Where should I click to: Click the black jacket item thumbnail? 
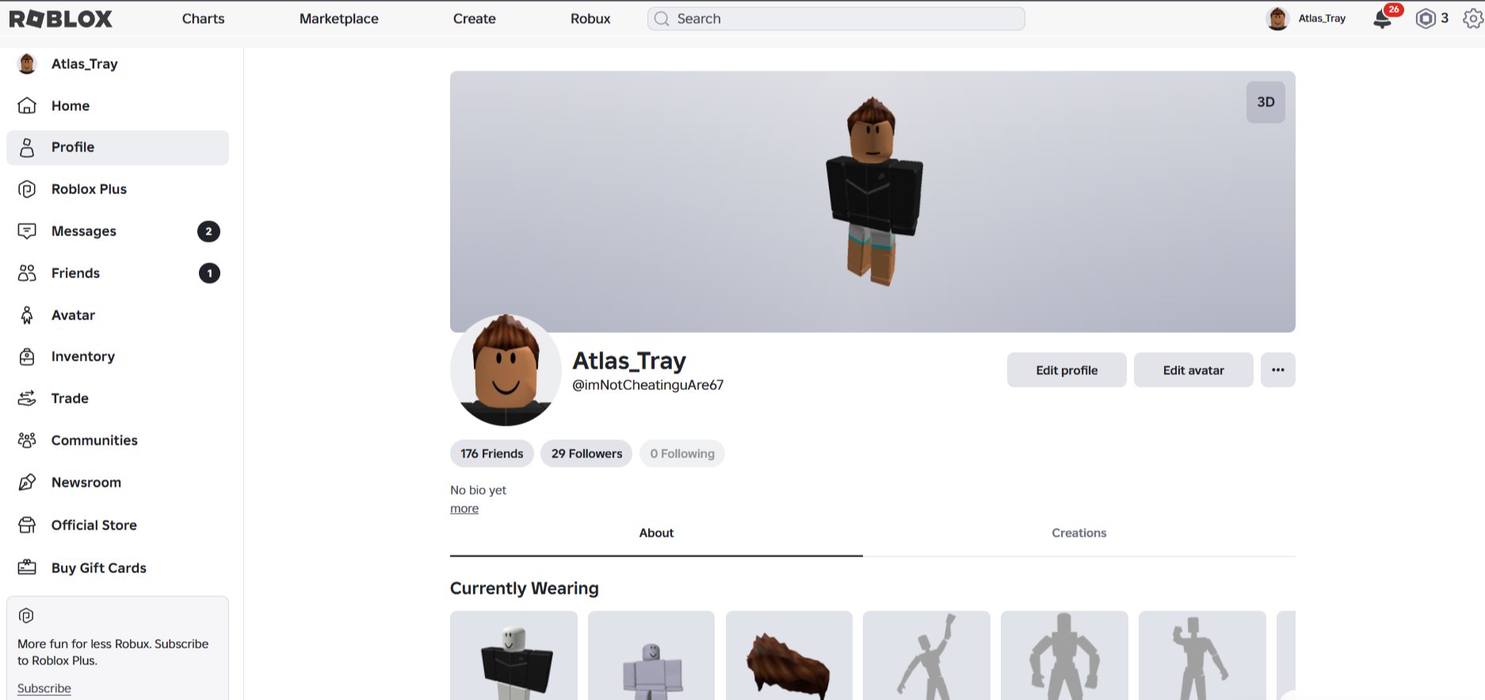[x=513, y=655]
